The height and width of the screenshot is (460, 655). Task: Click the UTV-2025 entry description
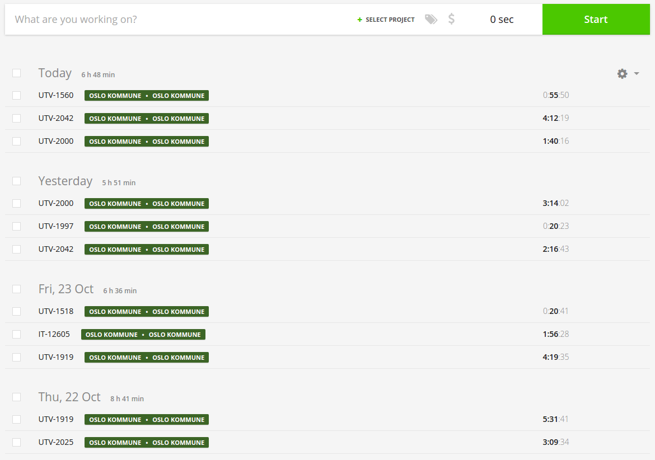pos(56,442)
